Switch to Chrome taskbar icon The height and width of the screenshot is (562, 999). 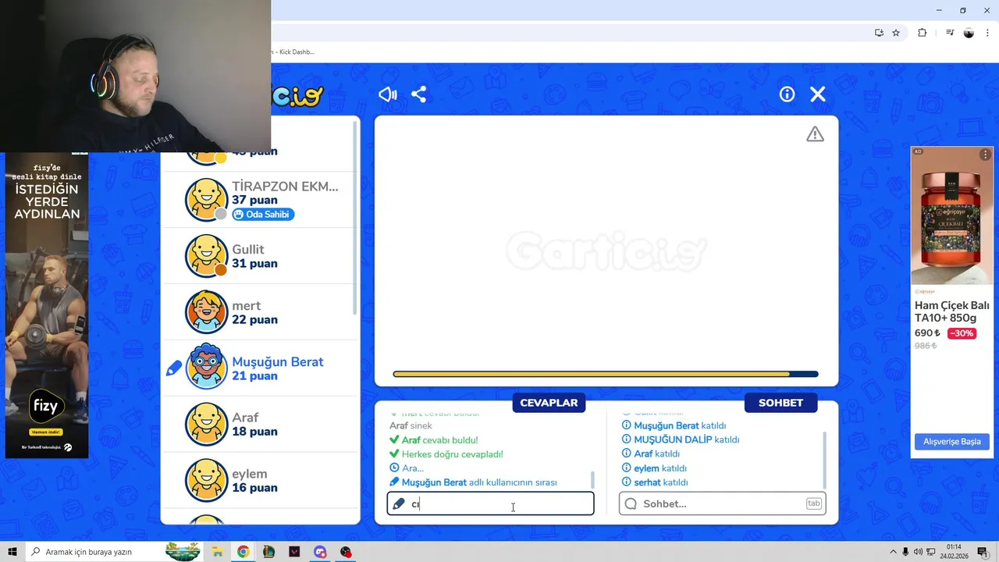click(x=244, y=552)
